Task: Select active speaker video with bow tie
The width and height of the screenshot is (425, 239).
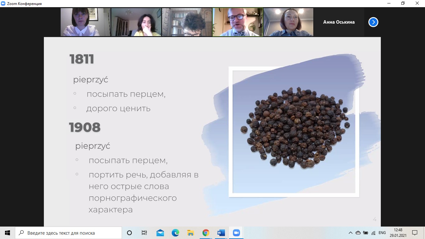Action: coord(238,22)
